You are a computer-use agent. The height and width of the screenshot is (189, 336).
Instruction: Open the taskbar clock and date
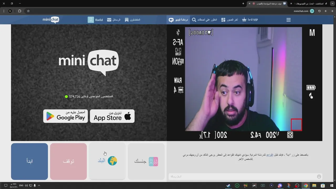click(x=14, y=186)
